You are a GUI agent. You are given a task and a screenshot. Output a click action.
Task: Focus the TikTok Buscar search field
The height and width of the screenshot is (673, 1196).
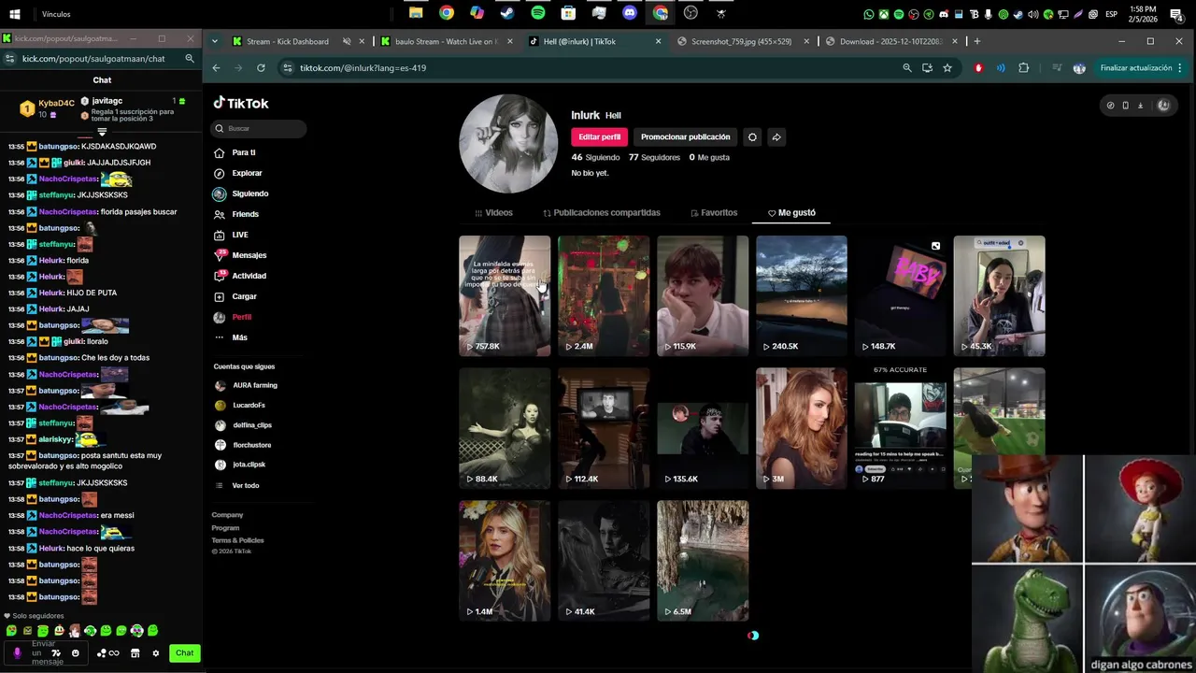point(259,128)
